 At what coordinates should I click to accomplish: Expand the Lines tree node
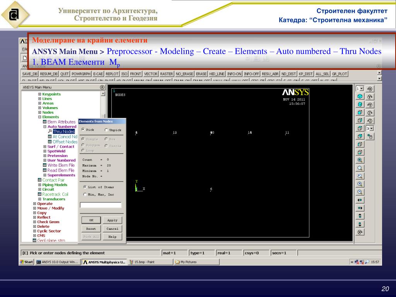coord(40,99)
